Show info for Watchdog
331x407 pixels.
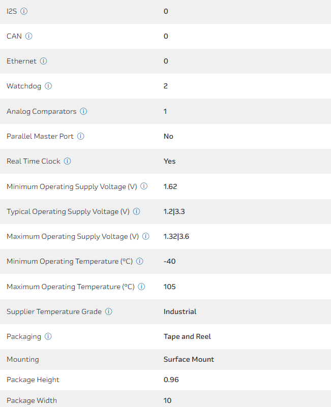coord(48,86)
